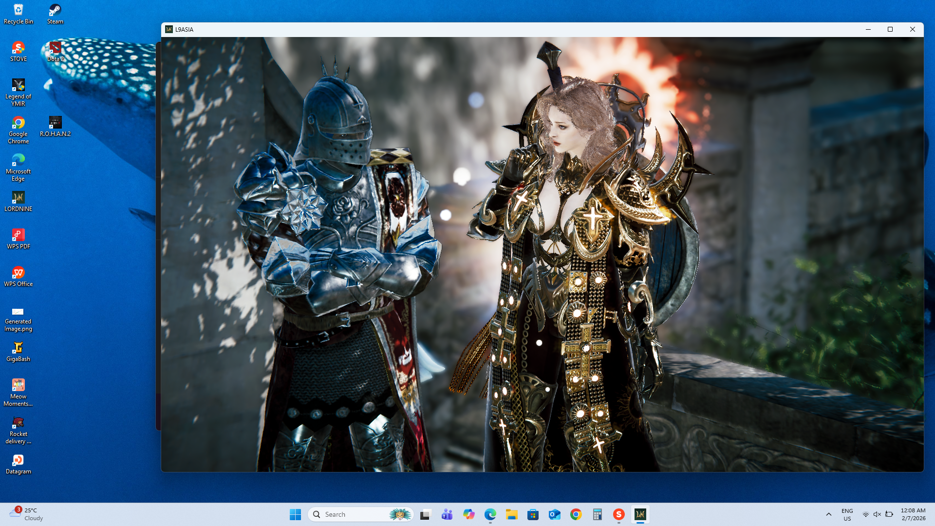Image resolution: width=935 pixels, height=526 pixels.
Task: Expand the hidden system tray icons chevron
Action: pyautogui.click(x=828, y=514)
